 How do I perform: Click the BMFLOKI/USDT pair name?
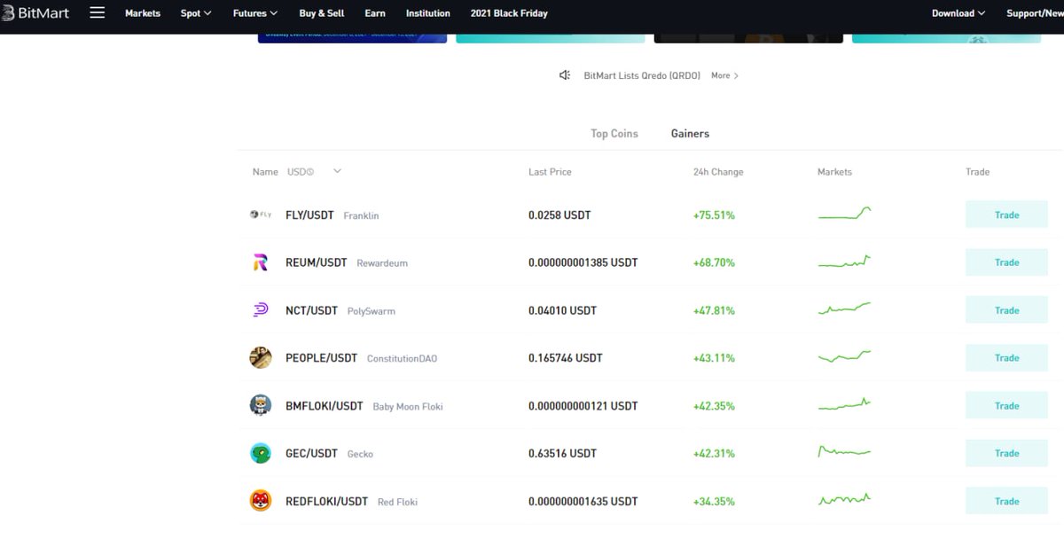coord(325,406)
